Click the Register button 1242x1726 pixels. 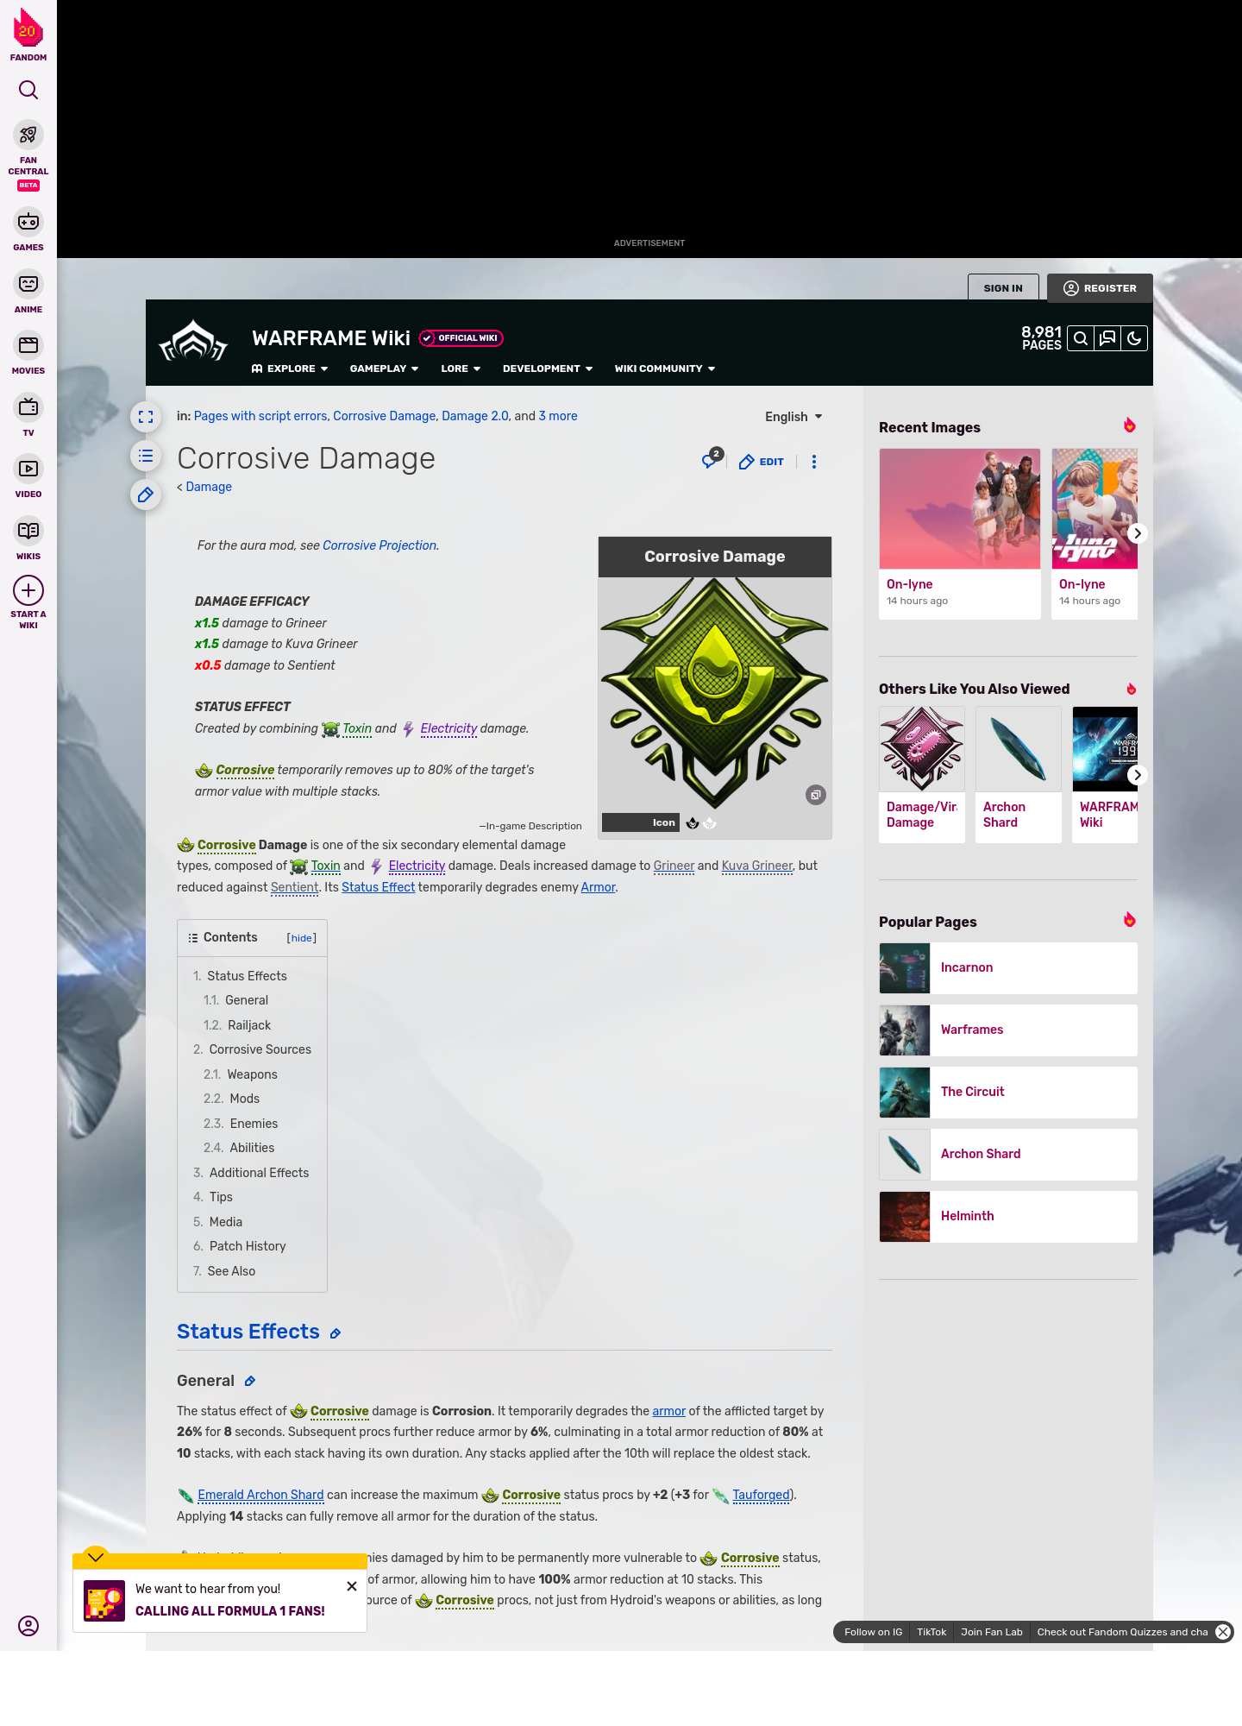1100,288
